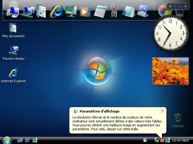Open the calendar media device icon in dock
The height and width of the screenshot is (144, 193).
pyautogui.click(x=143, y=11)
